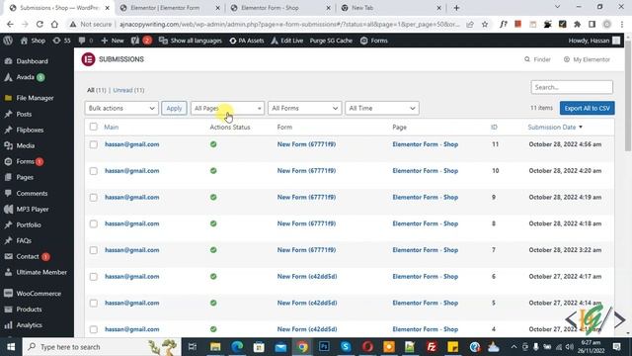Click the Apply button

174,108
